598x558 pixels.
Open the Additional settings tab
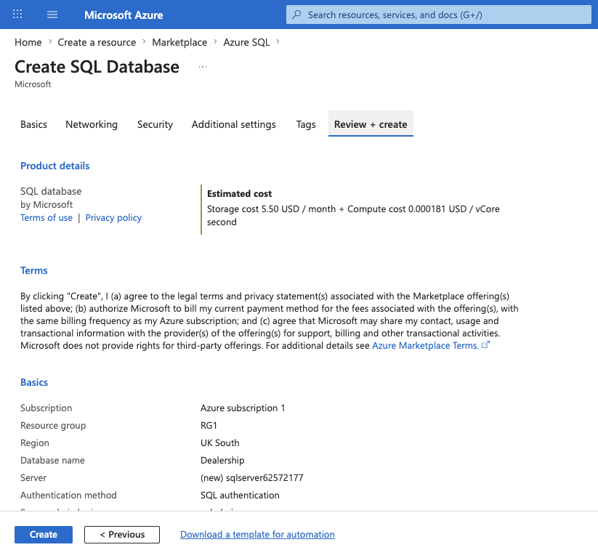pos(234,124)
